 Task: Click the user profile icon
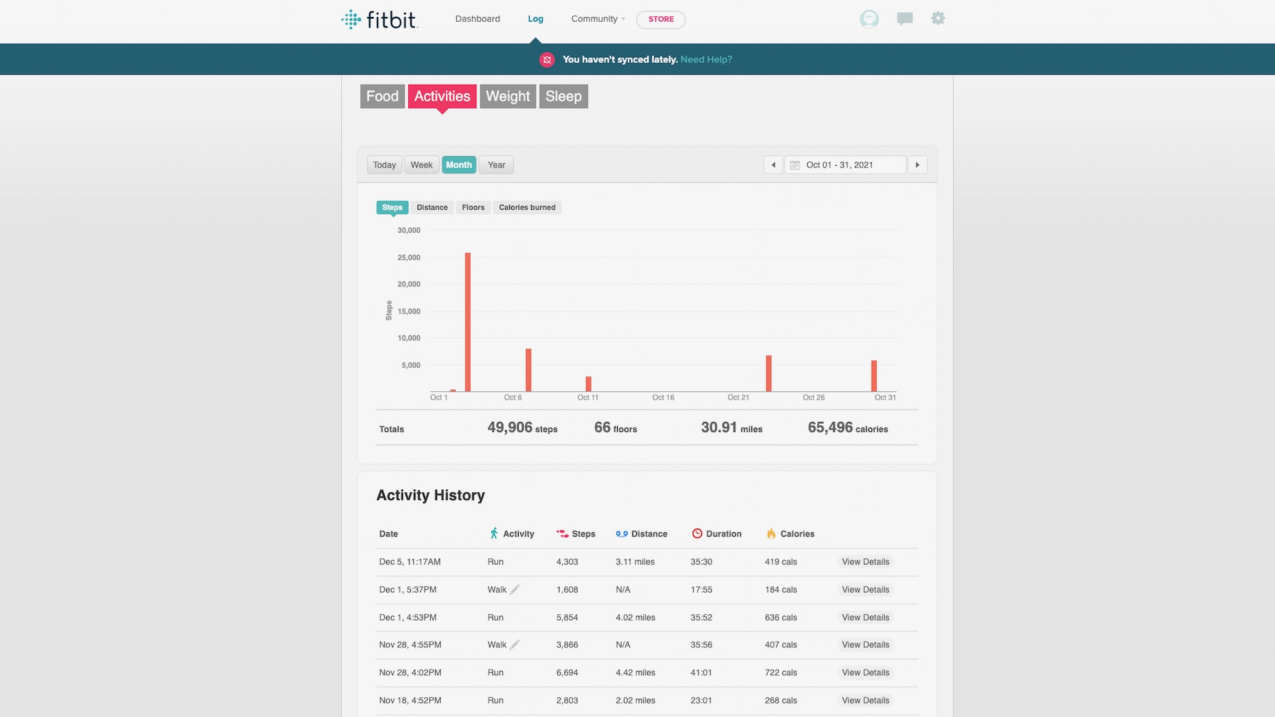click(x=868, y=19)
